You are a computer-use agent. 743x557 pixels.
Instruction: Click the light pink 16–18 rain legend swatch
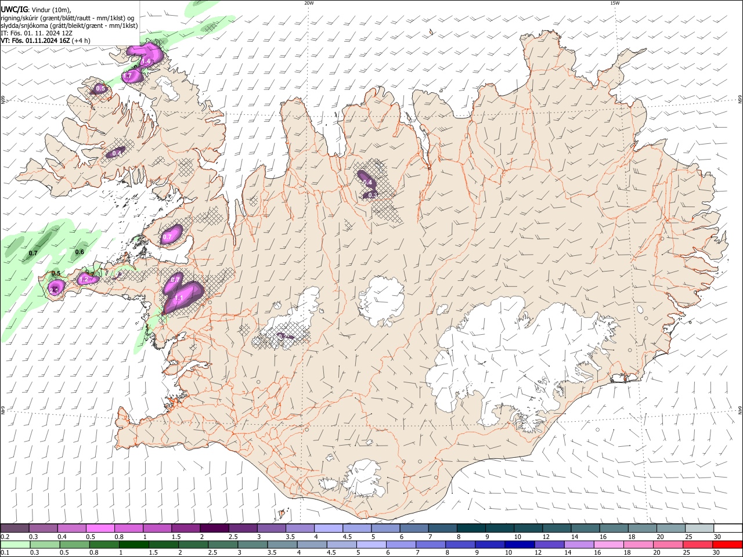point(607,544)
